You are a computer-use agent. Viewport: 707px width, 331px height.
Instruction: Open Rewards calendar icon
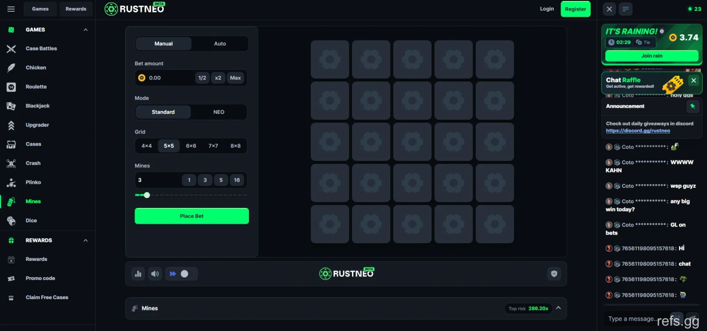(x=11, y=259)
